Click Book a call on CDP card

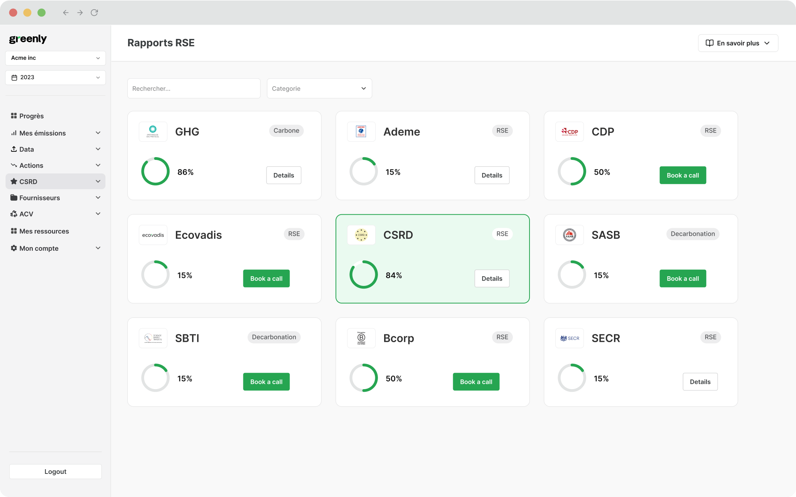click(683, 175)
